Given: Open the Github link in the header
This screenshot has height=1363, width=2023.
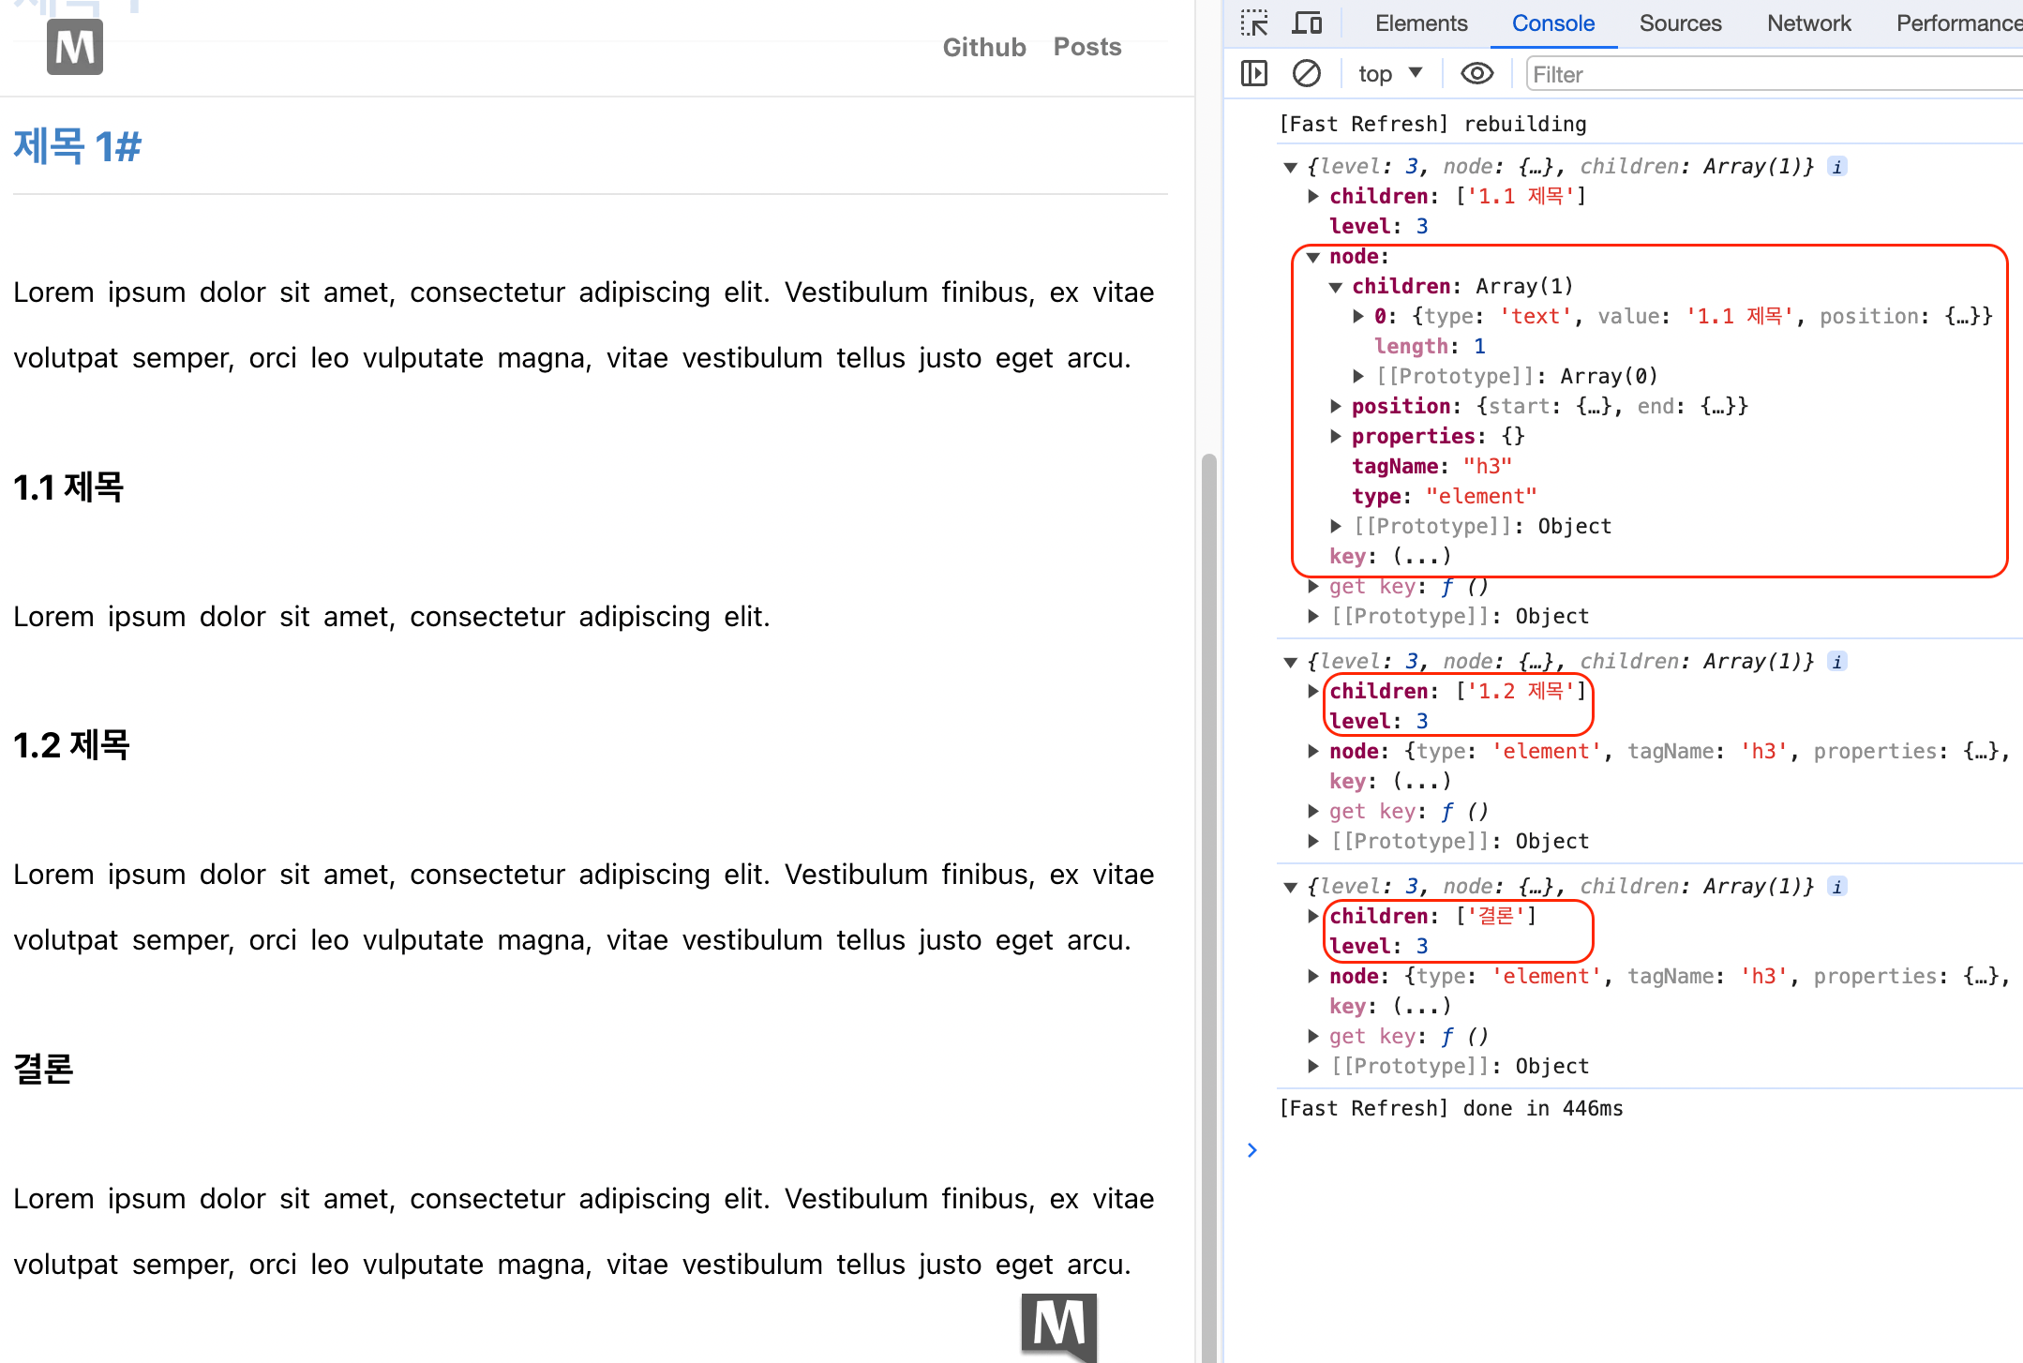Looking at the screenshot, I should pos(983,47).
